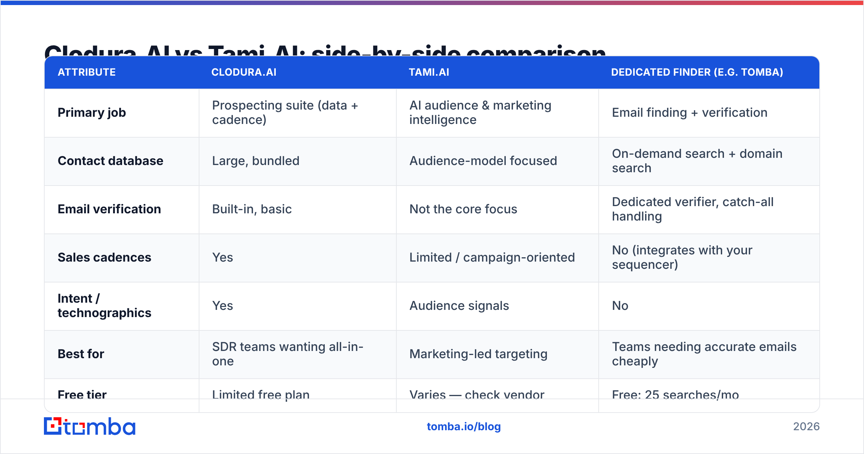The height and width of the screenshot is (454, 864).
Task: Click the Contact database row label
Action: pyautogui.click(x=111, y=161)
